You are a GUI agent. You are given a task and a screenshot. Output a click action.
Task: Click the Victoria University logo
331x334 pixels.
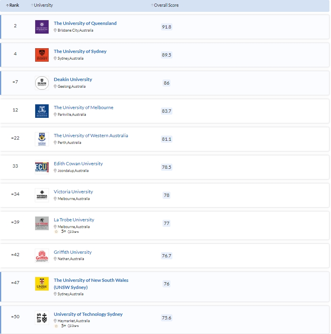(x=42, y=195)
